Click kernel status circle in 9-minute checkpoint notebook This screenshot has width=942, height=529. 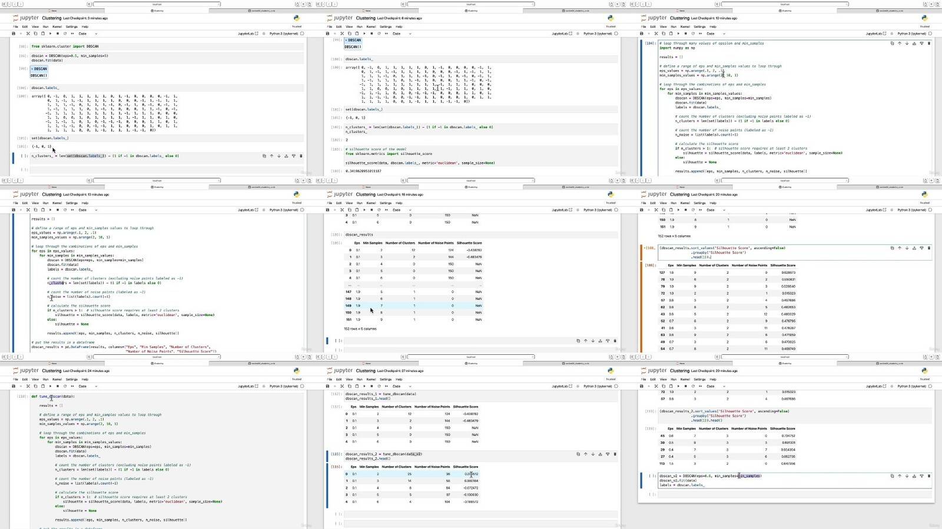tap(303, 34)
